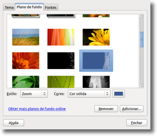Screen dimensions: 157x136
Task: Switch to the Fontes tab
Action: pyautogui.click(x=51, y=7)
